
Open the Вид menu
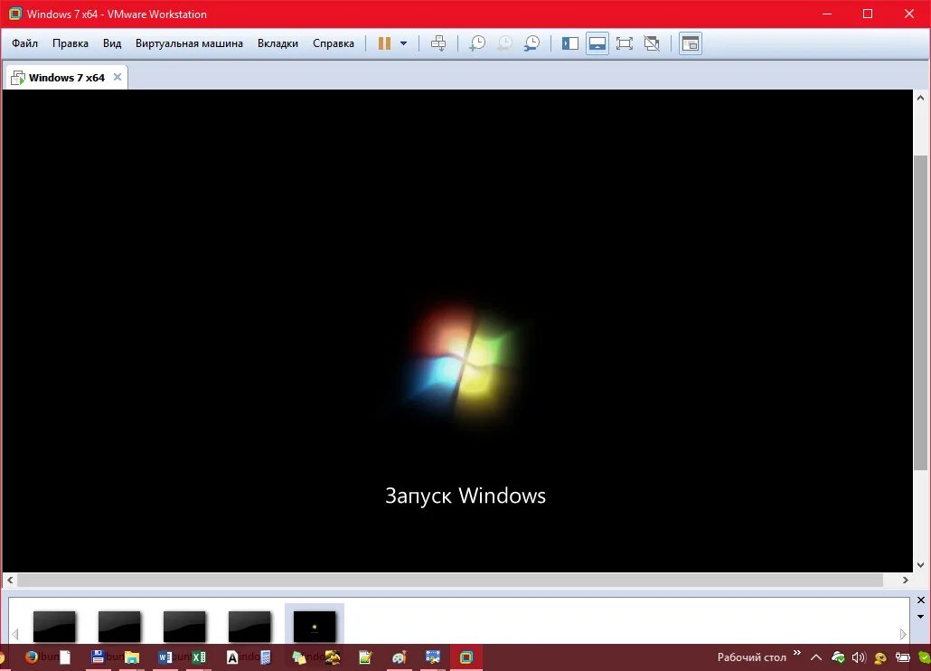[111, 43]
